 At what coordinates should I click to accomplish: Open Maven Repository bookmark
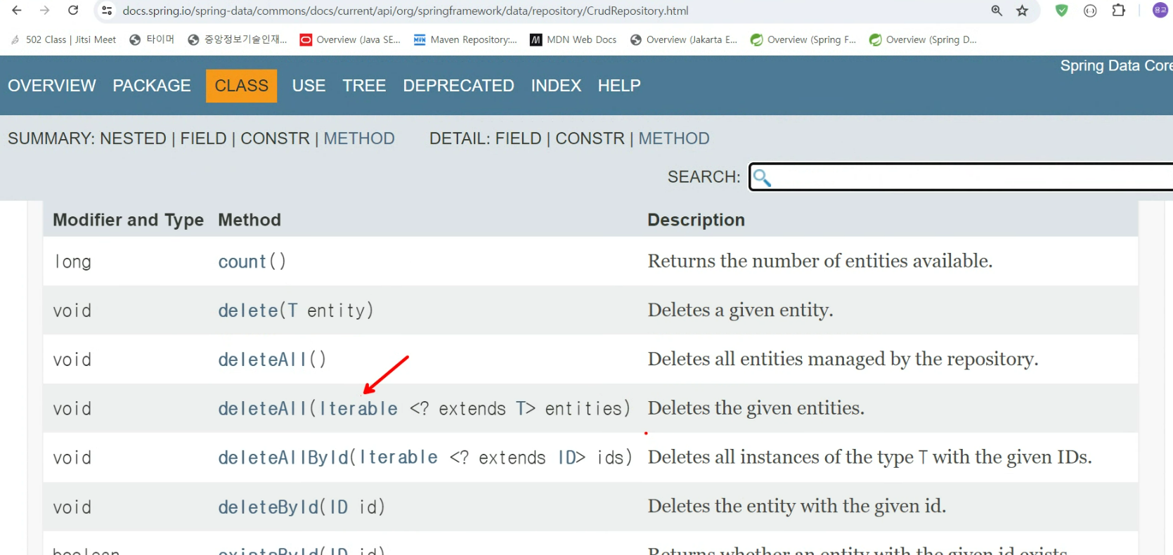465,40
